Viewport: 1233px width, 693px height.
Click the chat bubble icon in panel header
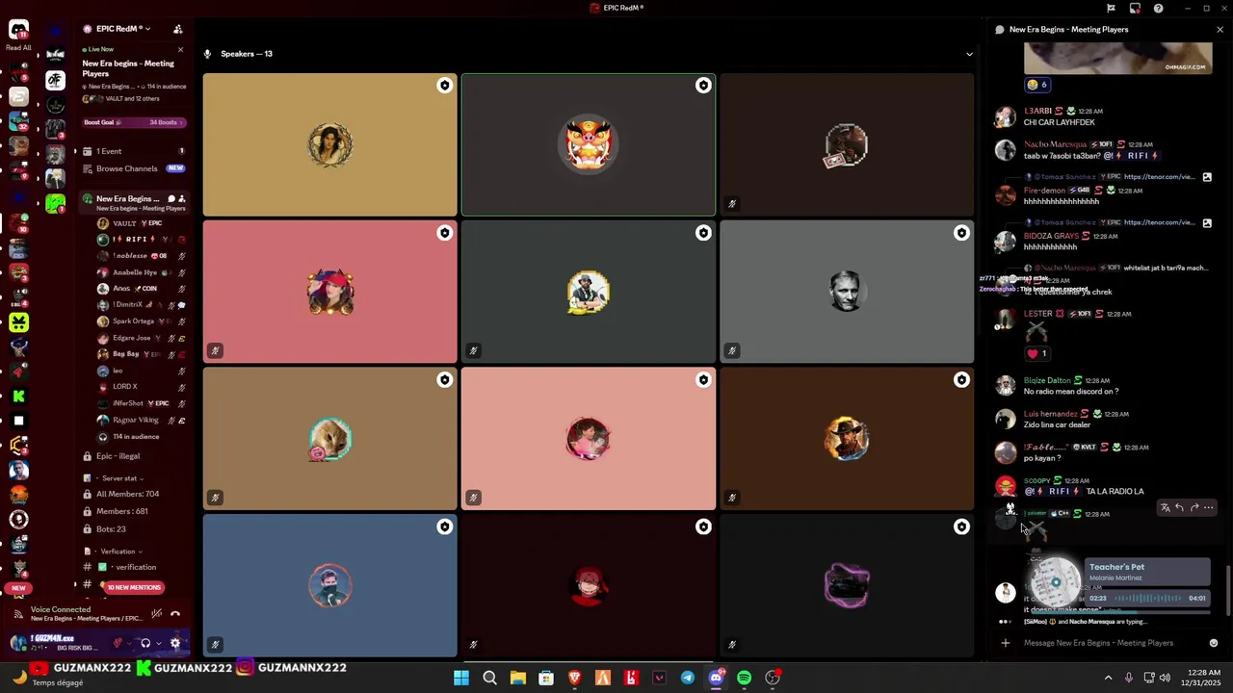click(1000, 30)
